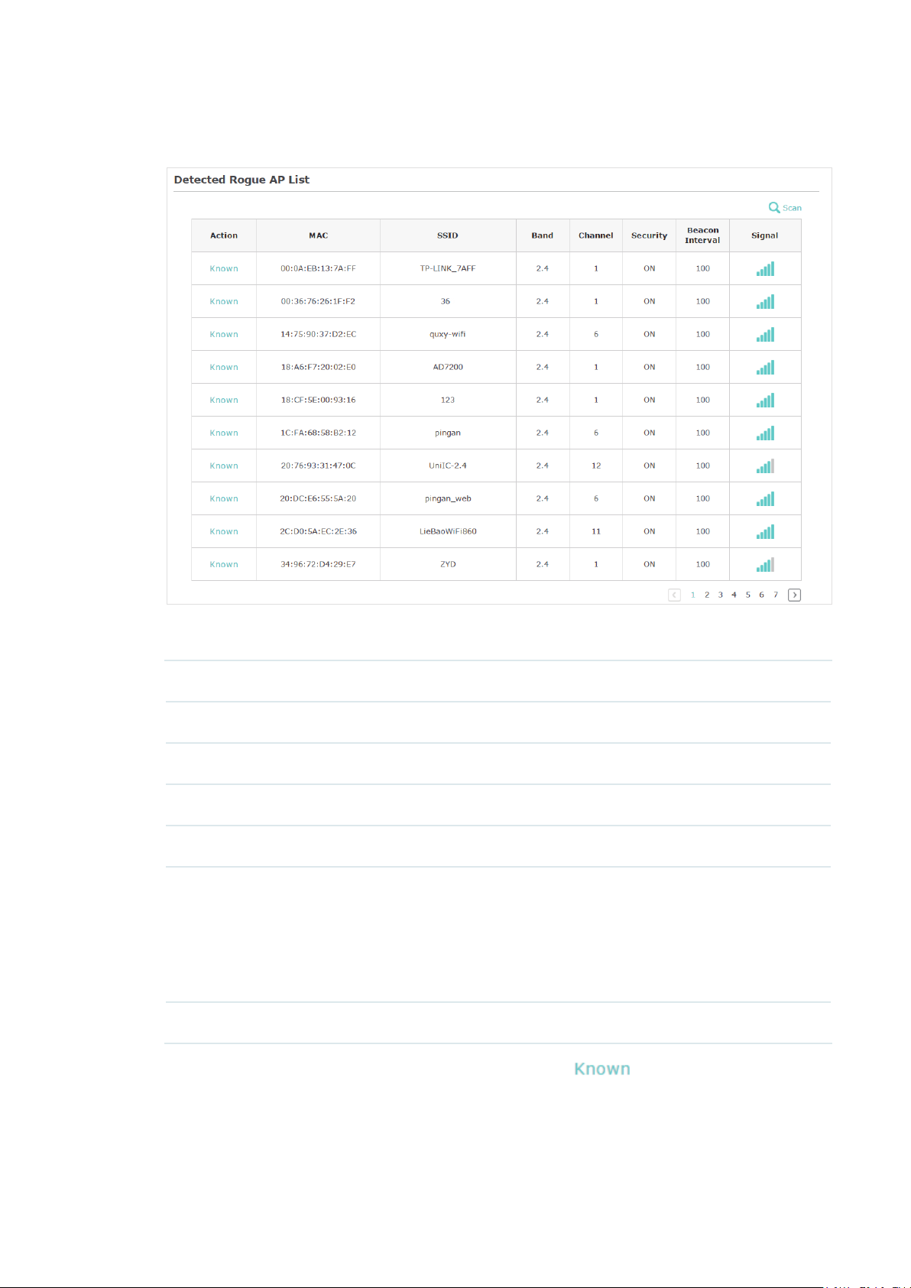
Task: Click Known for LieBaoWiFi860
Action: coord(224,531)
